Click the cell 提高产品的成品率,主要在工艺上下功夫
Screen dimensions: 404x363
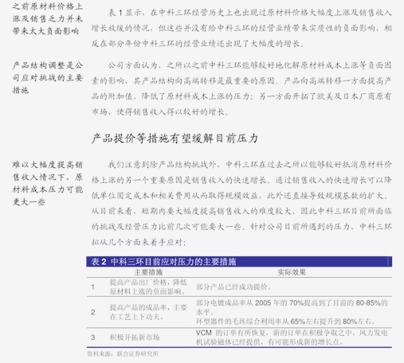click(148, 312)
